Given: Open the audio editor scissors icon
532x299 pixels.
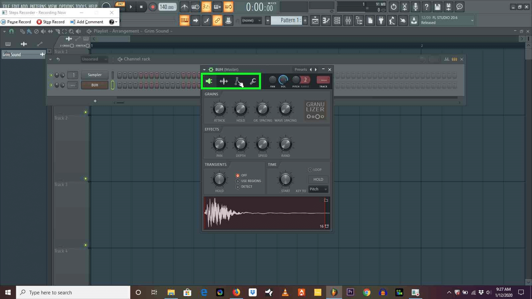Looking at the screenshot, I should tap(405, 7).
